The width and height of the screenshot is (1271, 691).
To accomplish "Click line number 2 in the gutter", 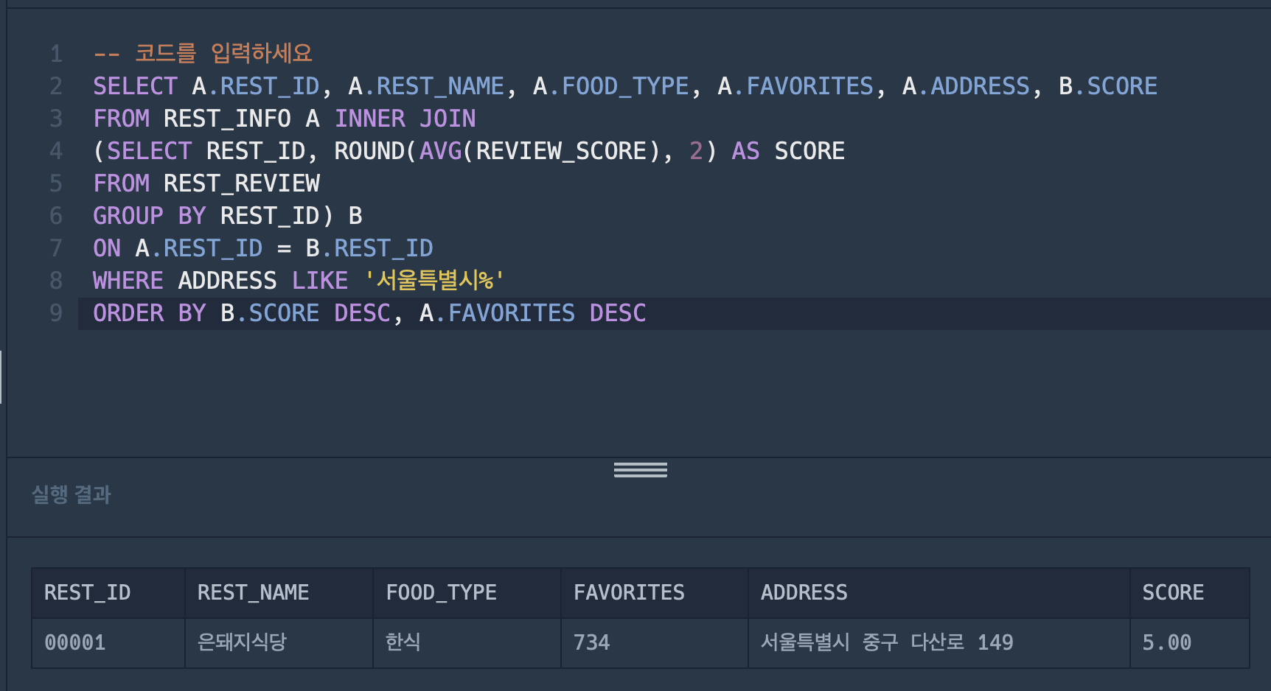I will click(56, 86).
